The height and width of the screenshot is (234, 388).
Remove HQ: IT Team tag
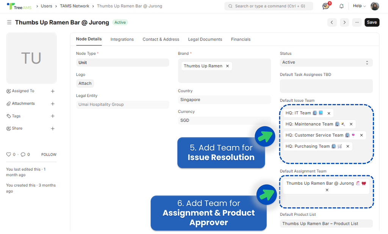click(329, 113)
